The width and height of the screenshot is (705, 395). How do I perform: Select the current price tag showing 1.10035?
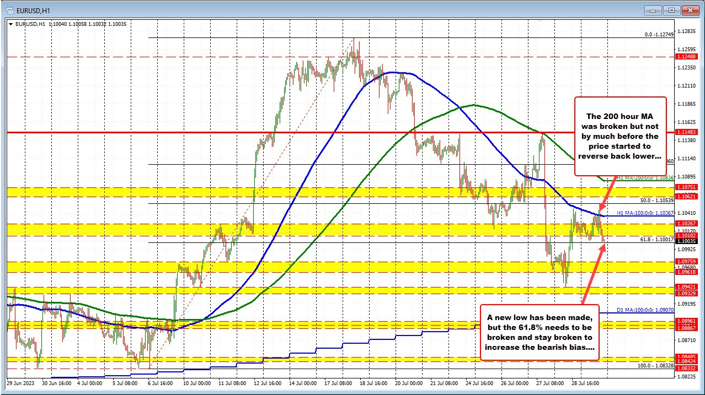pyautogui.click(x=686, y=240)
